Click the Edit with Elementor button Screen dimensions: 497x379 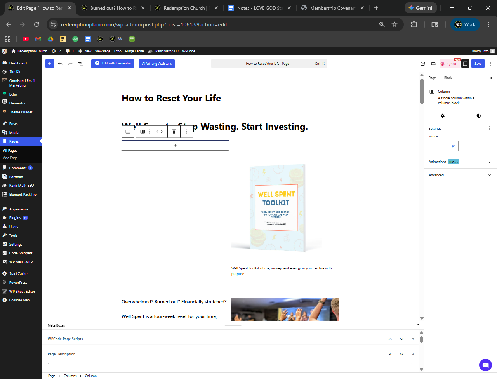tap(113, 64)
